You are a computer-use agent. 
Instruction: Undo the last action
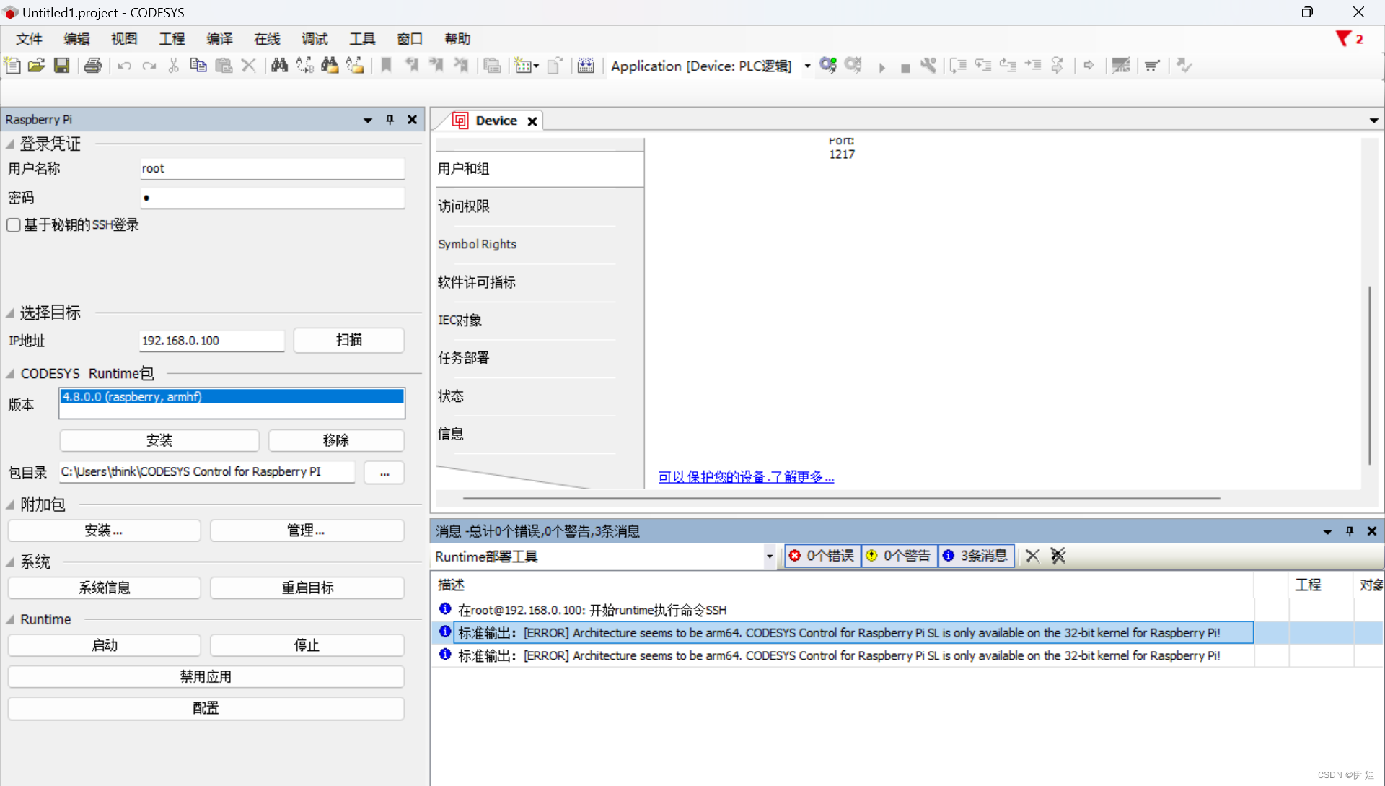click(125, 66)
